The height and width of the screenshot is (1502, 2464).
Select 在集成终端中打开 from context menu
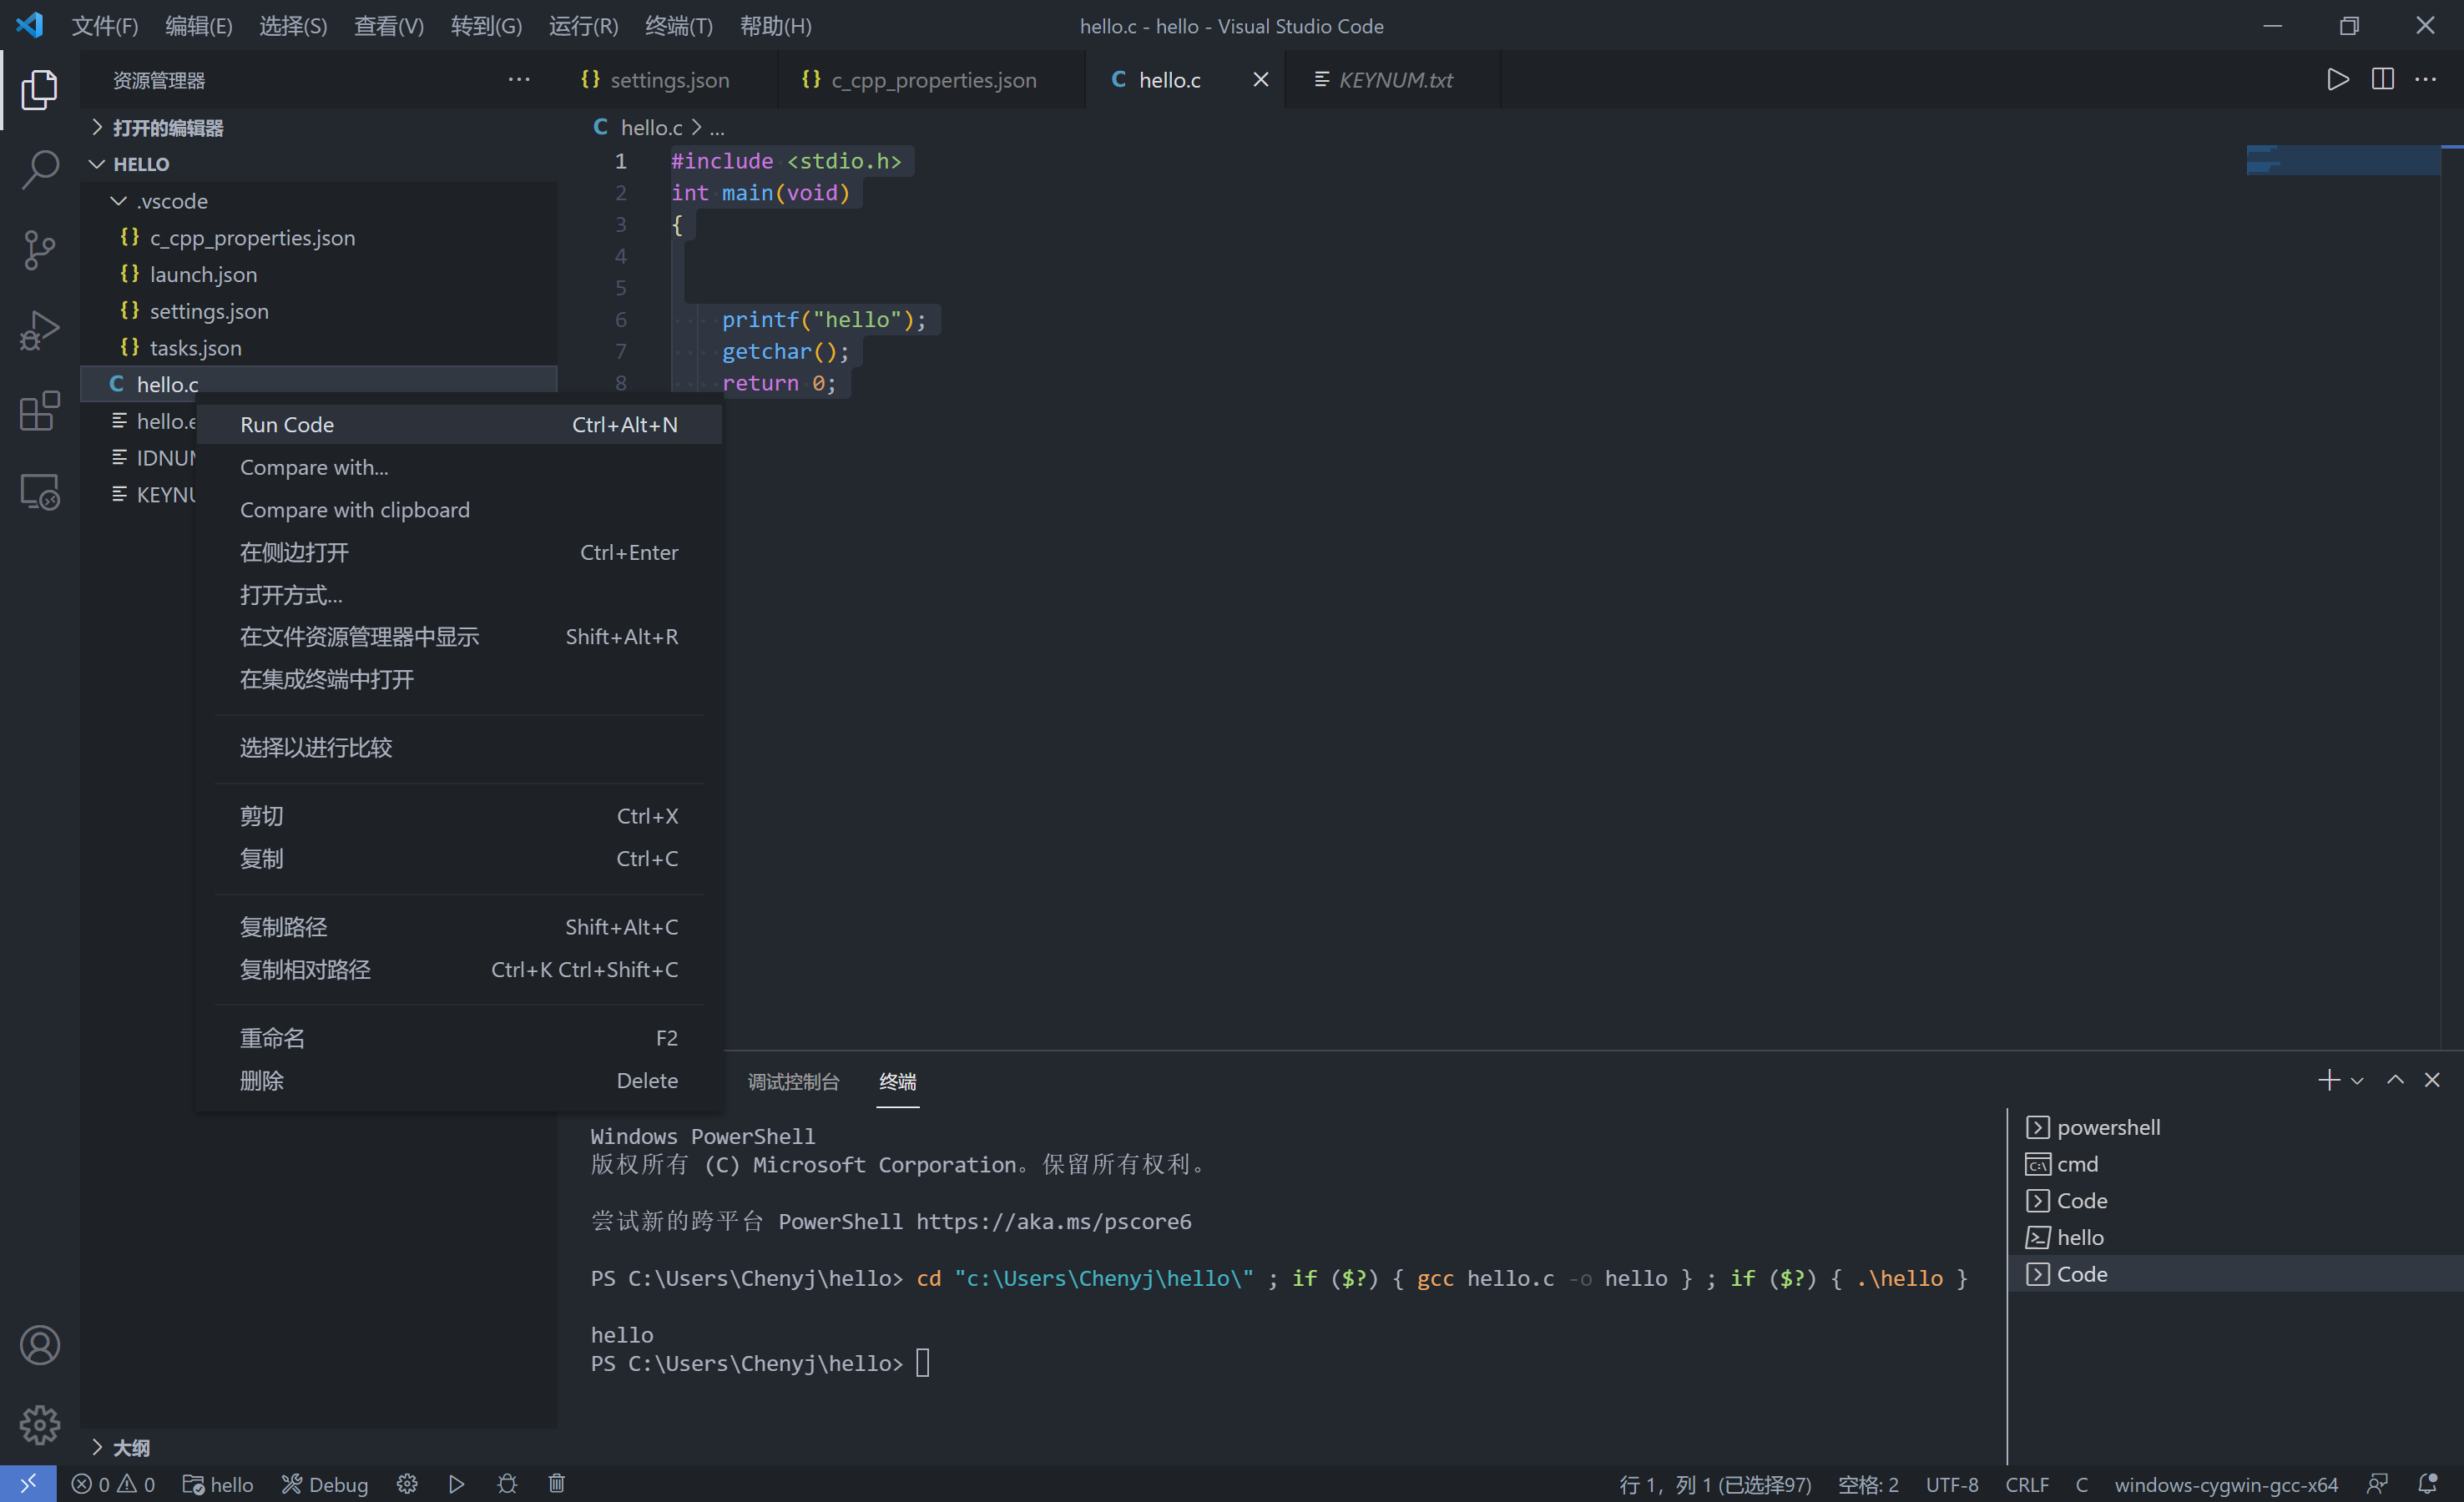click(326, 679)
